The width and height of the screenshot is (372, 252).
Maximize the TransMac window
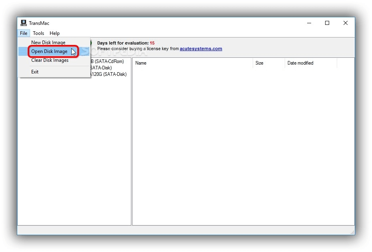click(327, 23)
